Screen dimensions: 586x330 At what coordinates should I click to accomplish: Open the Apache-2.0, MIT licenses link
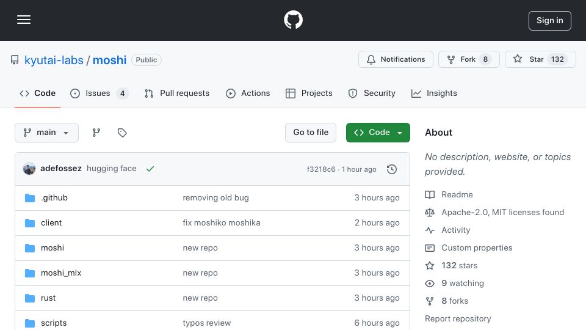(502, 212)
